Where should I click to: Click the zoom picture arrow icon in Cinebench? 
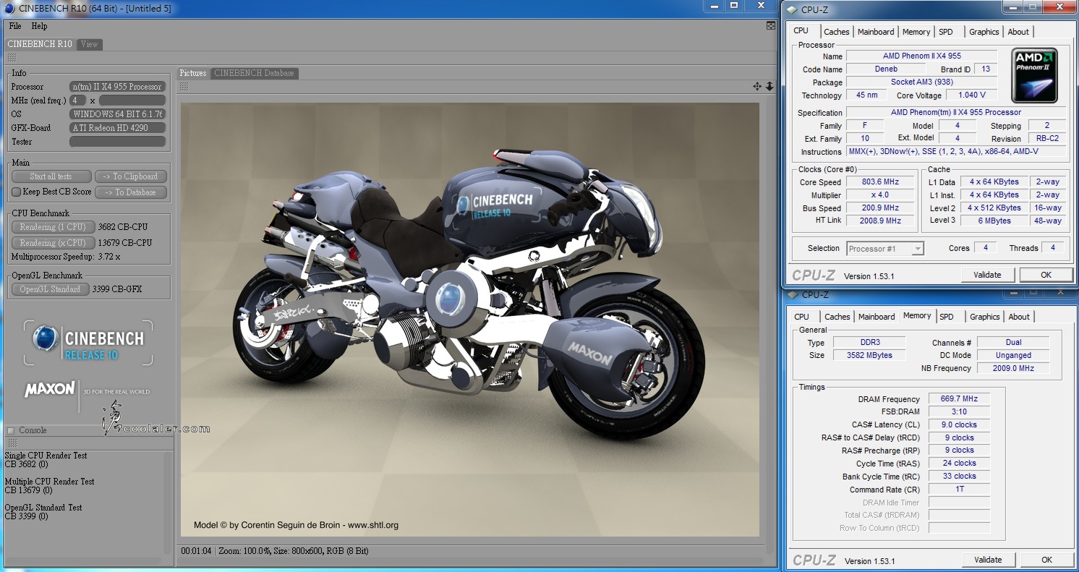[769, 86]
